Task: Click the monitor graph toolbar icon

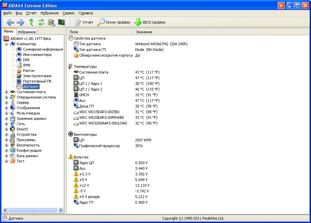Action: (62, 22)
